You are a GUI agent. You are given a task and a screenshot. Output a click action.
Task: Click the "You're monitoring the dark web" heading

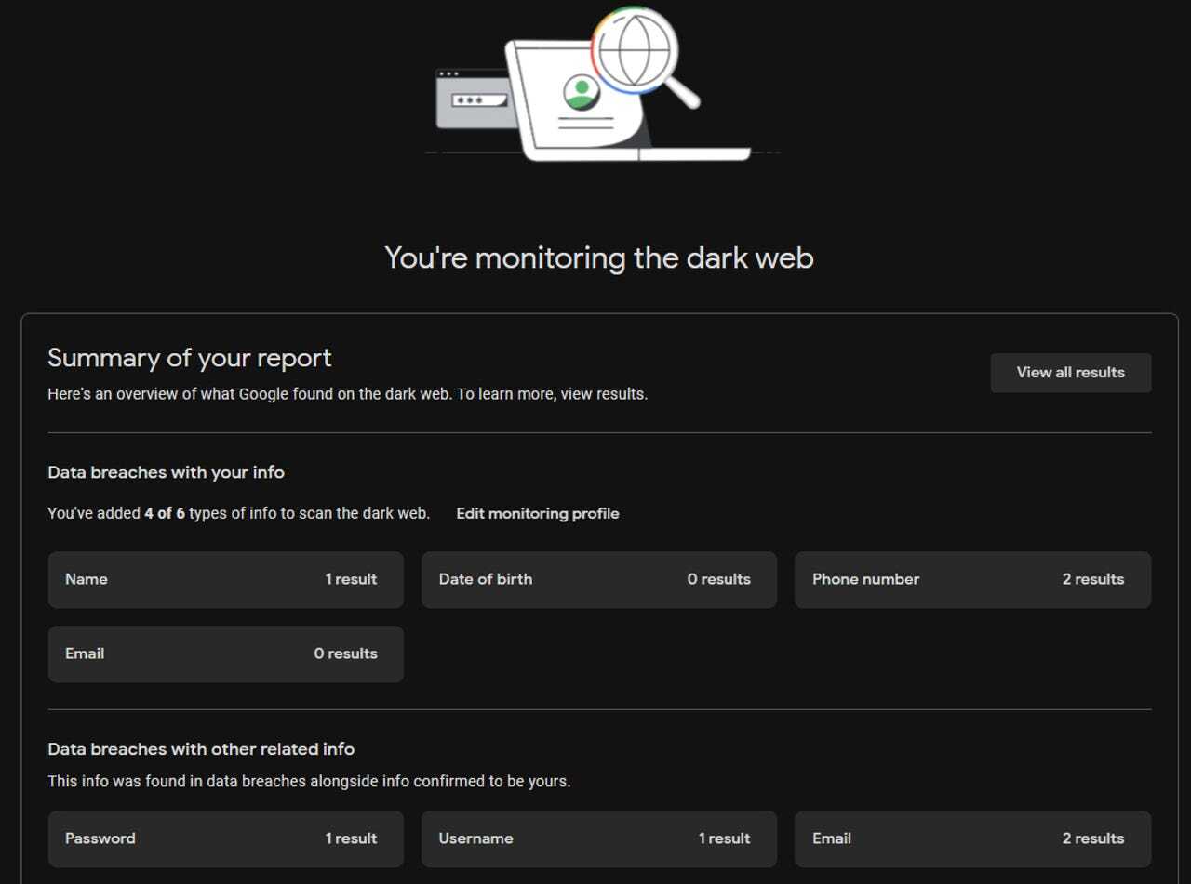tap(598, 257)
